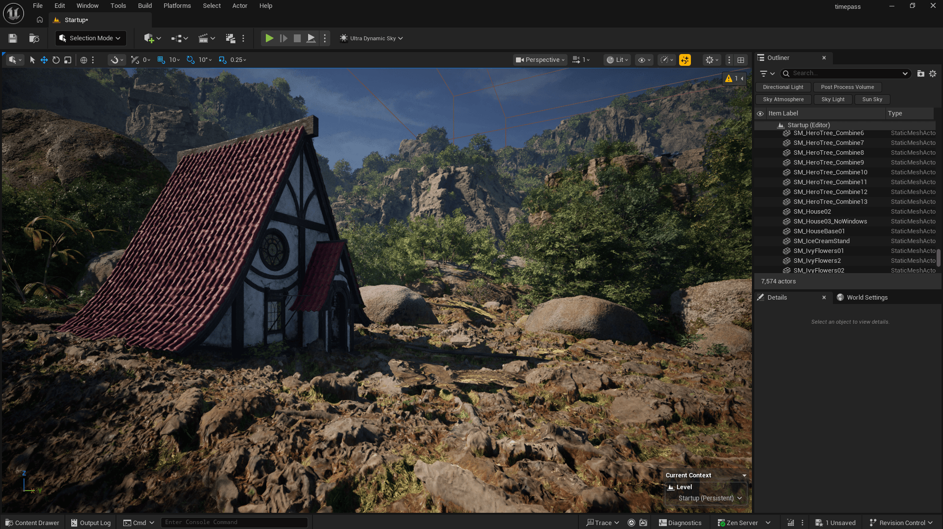This screenshot has width=943, height=529.
Task: Save the current level with the disk icon
Action: (13, 38)
